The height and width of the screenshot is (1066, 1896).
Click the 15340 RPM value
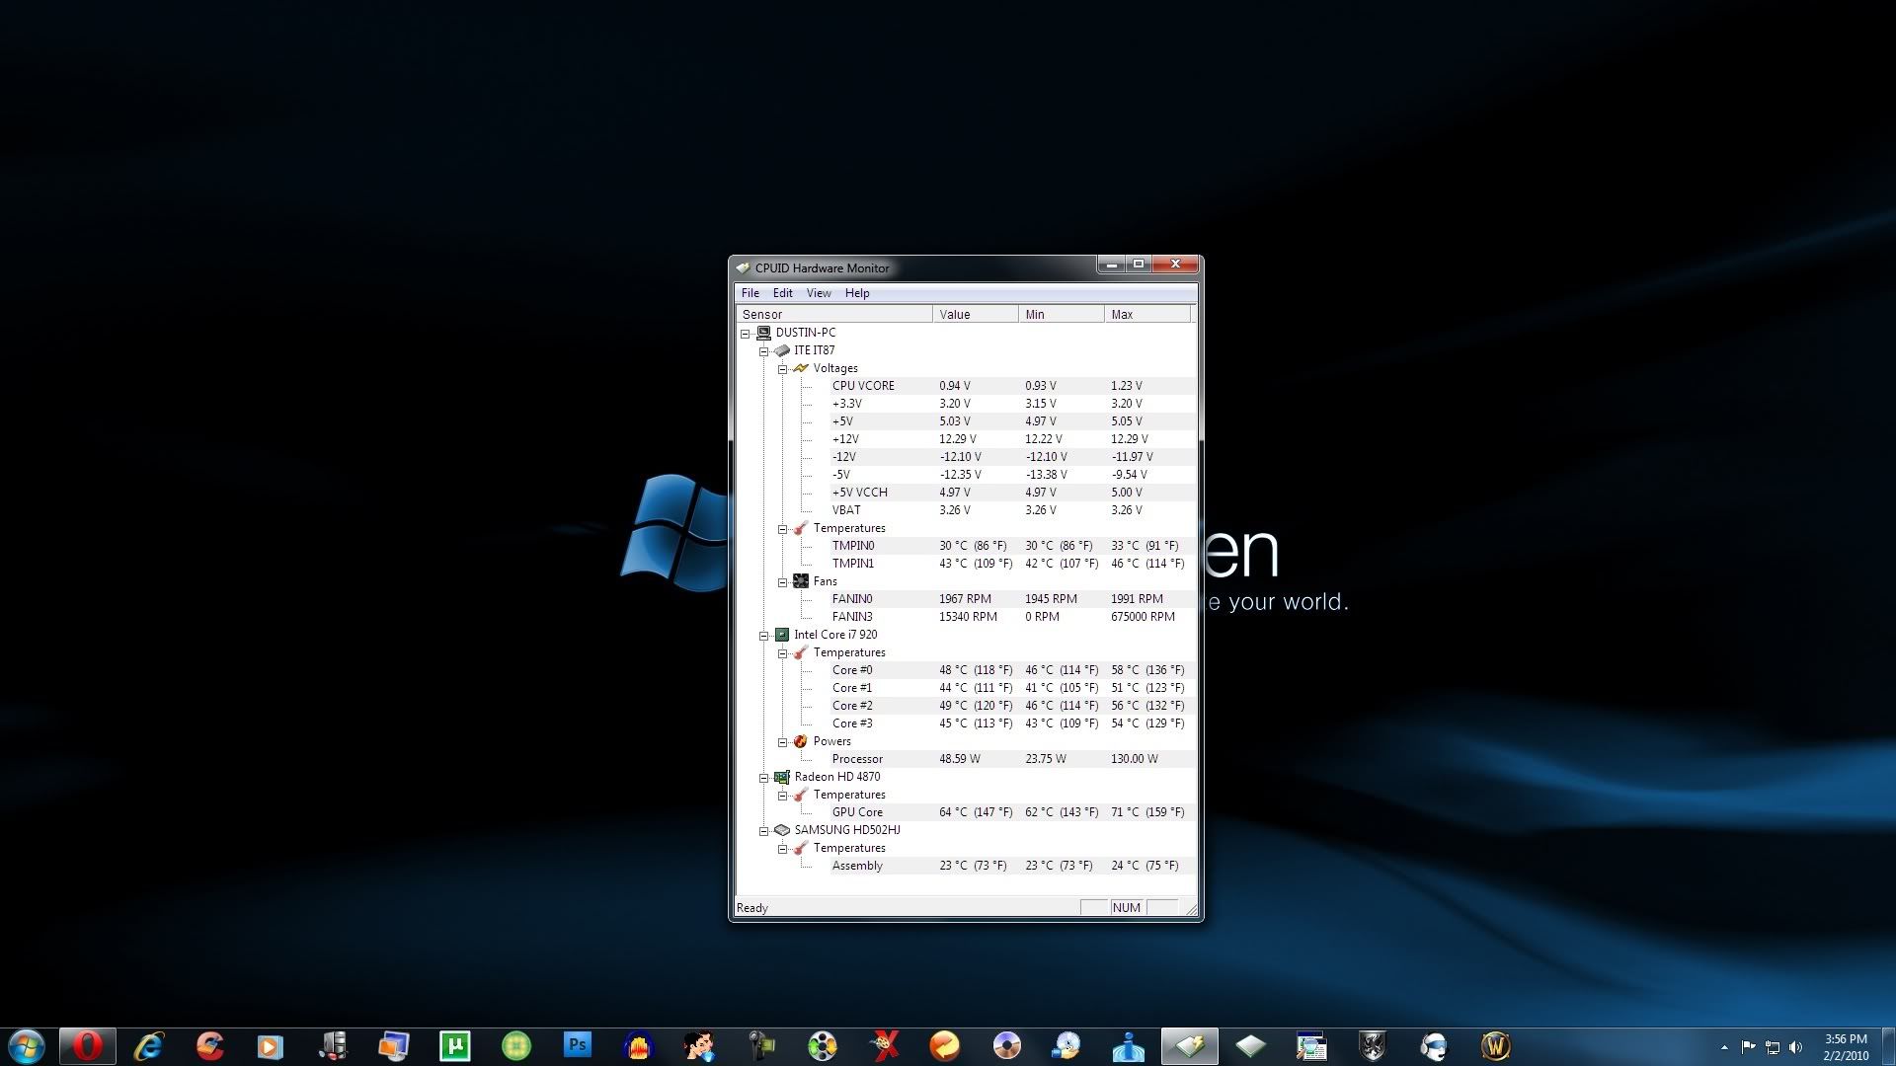(x=968, y=617)
